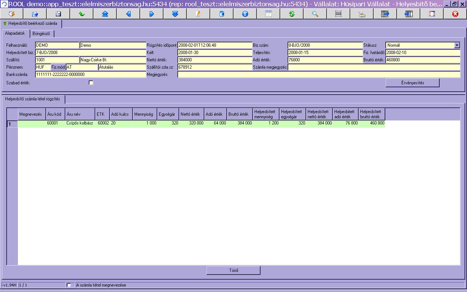Click the green refresh arrows icon

click(x=292, y=14)
